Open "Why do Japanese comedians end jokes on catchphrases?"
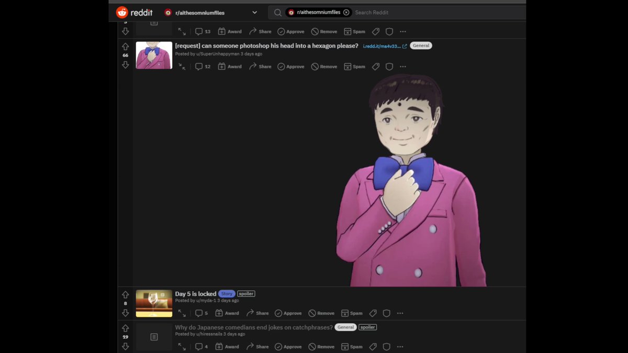The height and width of the screenshot is (353, 628). (x=254, y=327)
